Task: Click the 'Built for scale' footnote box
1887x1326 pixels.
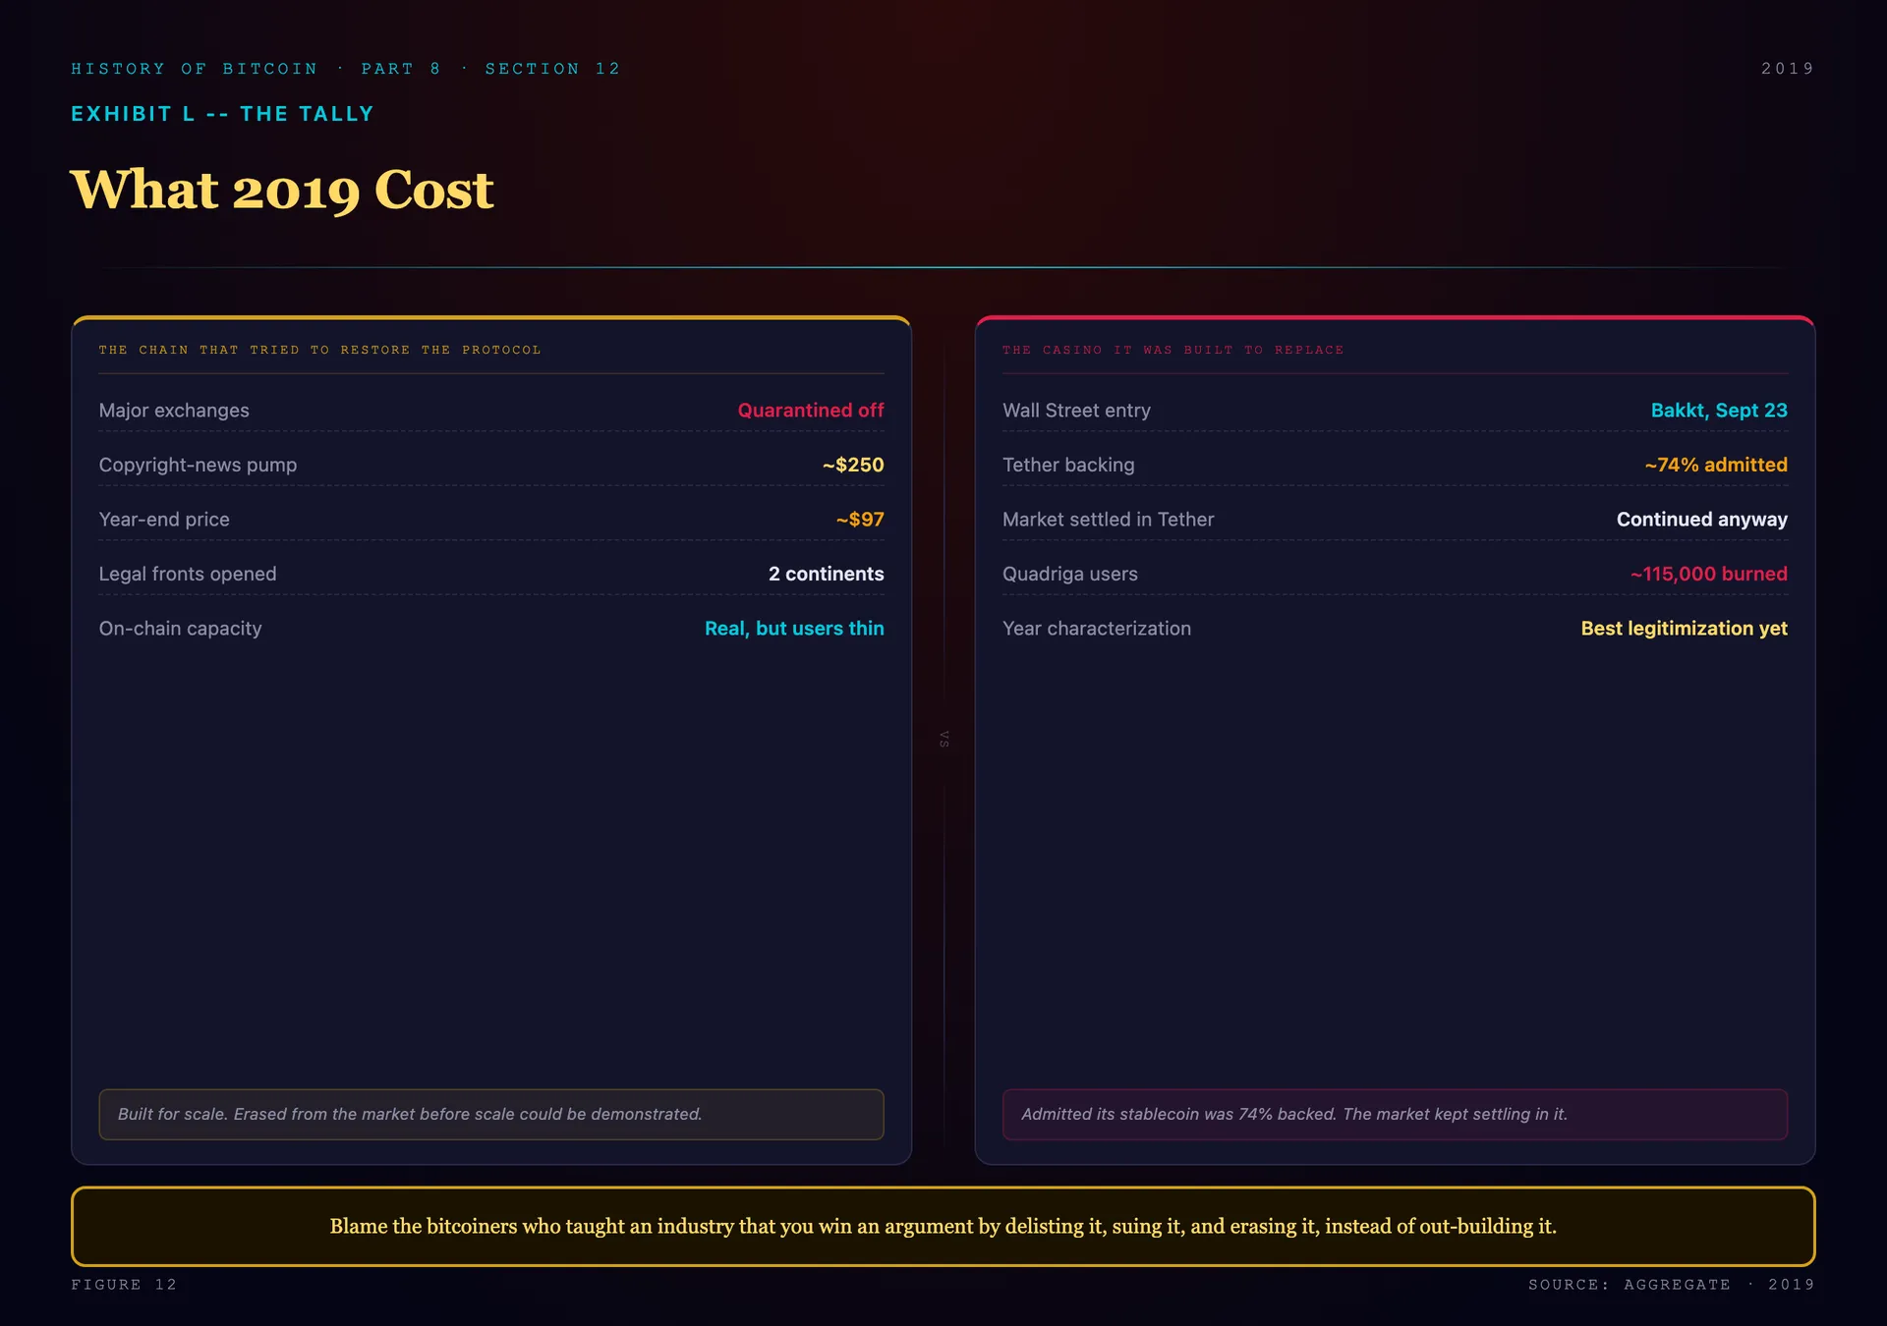Action: tap(491, 1114)
